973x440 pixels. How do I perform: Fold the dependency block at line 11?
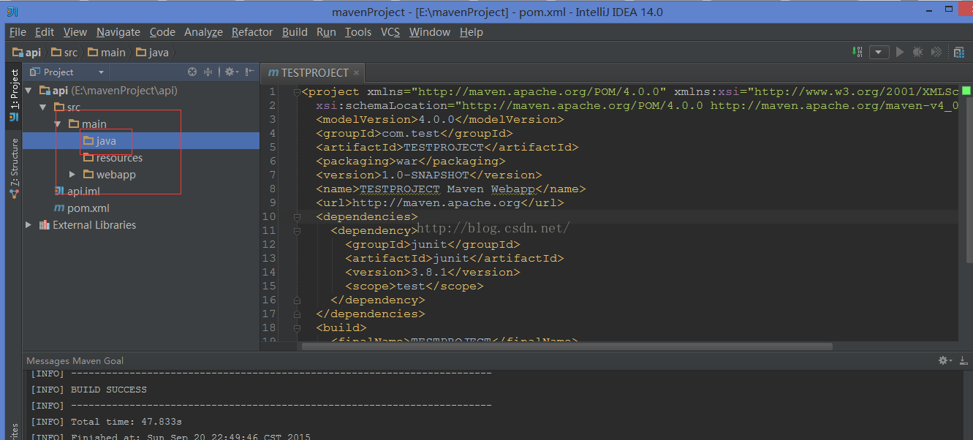click(297, 231)
